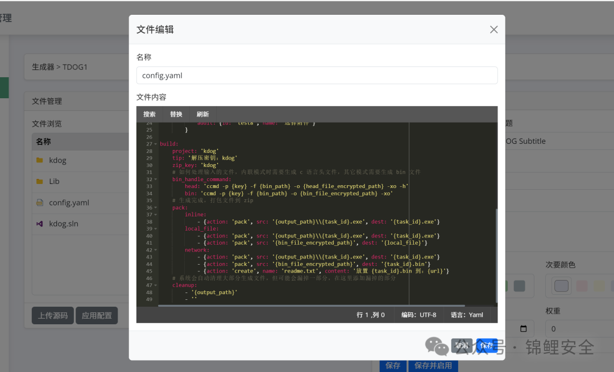
Task: Click 取消 in the dialog footer
Action: 462,345
